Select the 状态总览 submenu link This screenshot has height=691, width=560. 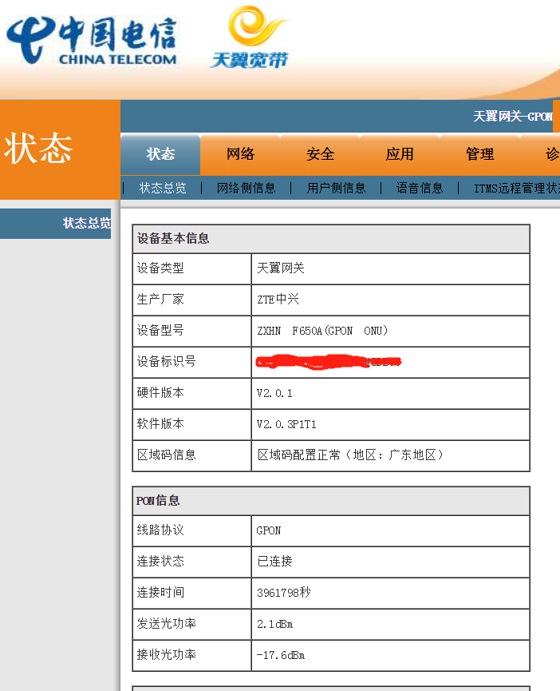(163, 189)
